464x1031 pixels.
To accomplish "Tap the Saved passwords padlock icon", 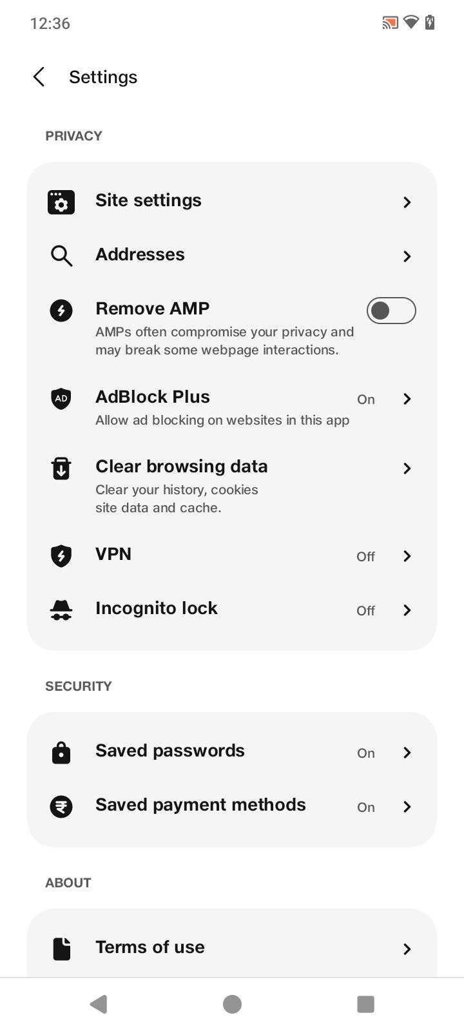I will [61, 752].
